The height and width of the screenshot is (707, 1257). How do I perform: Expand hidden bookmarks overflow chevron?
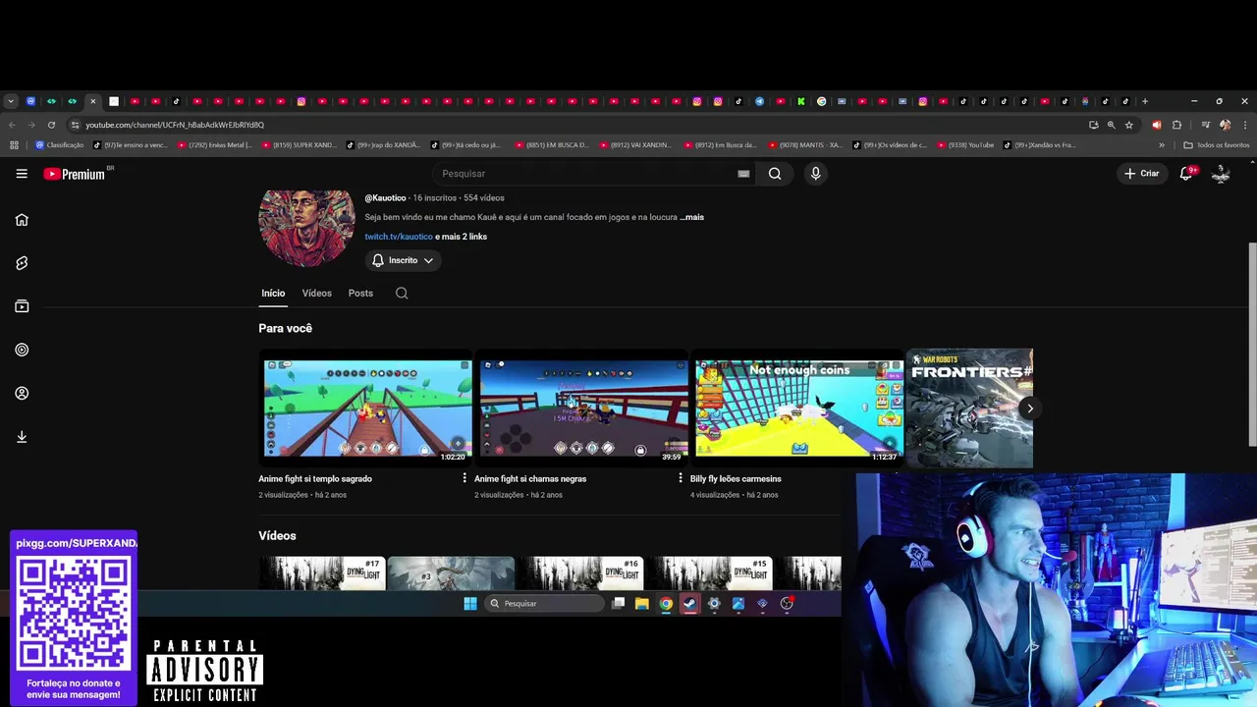(x=1162, y=145)
